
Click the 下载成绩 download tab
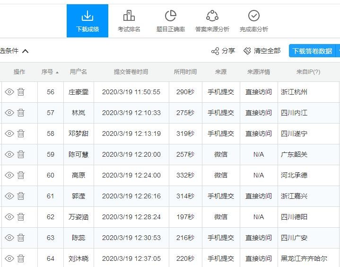click(x=87, y=21)
